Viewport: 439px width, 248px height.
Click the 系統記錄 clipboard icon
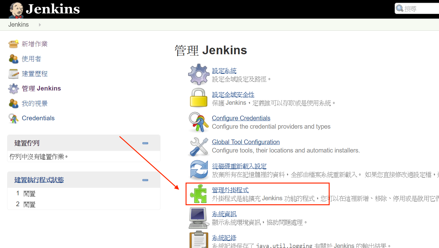[198, 239]
